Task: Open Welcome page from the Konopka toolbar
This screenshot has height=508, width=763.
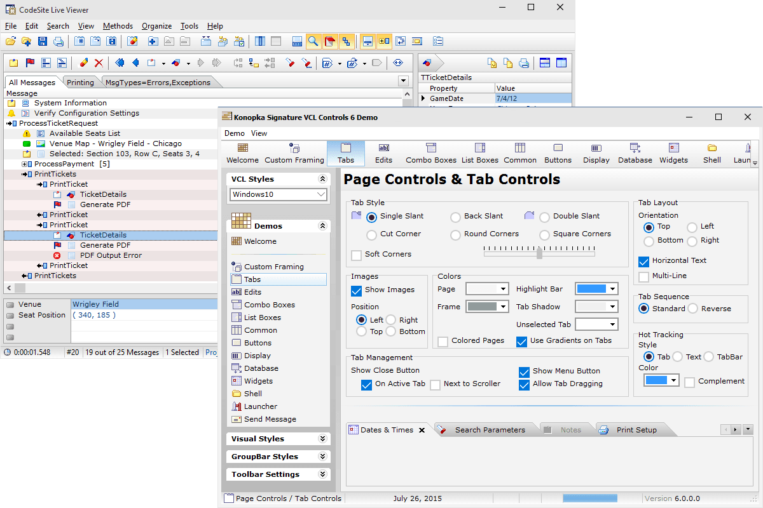Action: (x=242, y=154)
